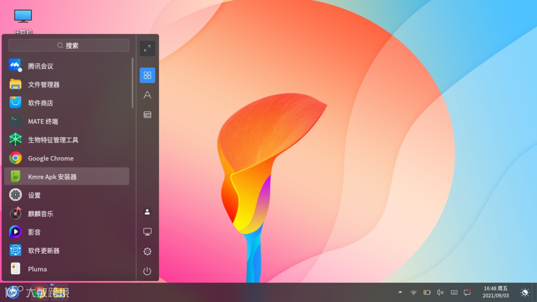Expand start menu to fullscreen
This screenshot has width=537, height=302.
[147, 49]
